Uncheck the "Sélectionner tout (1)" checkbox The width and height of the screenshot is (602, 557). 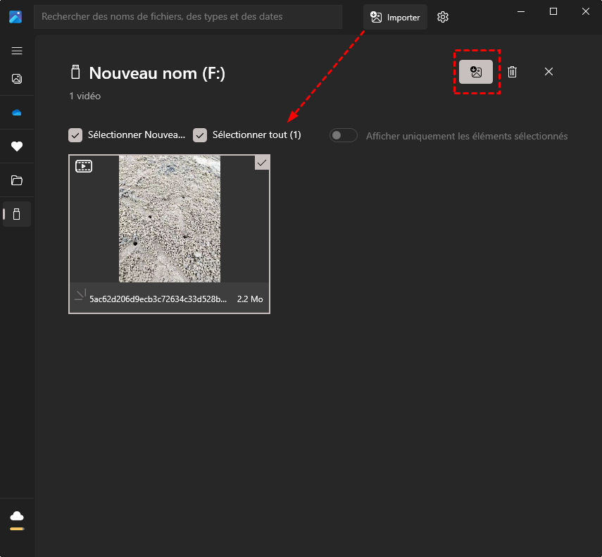pyautogui.click(x=200, y=135)
